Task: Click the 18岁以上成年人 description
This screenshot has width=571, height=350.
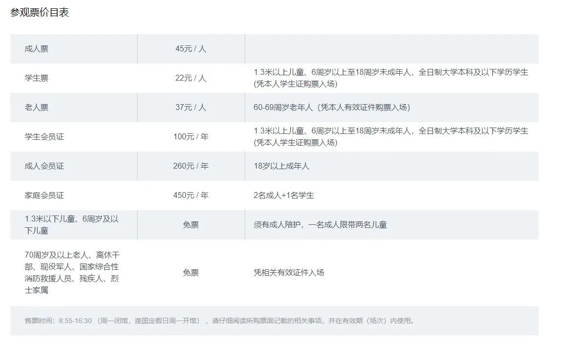Action: [281, 166]
